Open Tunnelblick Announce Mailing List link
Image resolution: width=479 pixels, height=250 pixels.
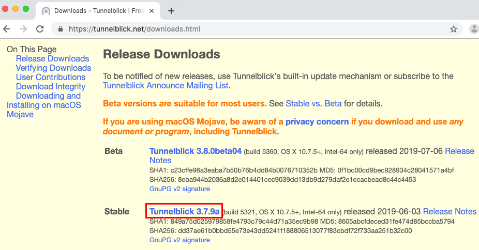(x=166, y=86)
